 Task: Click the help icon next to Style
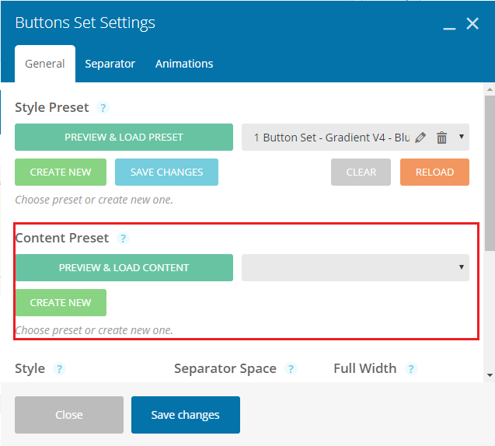[x=59, y=369]
